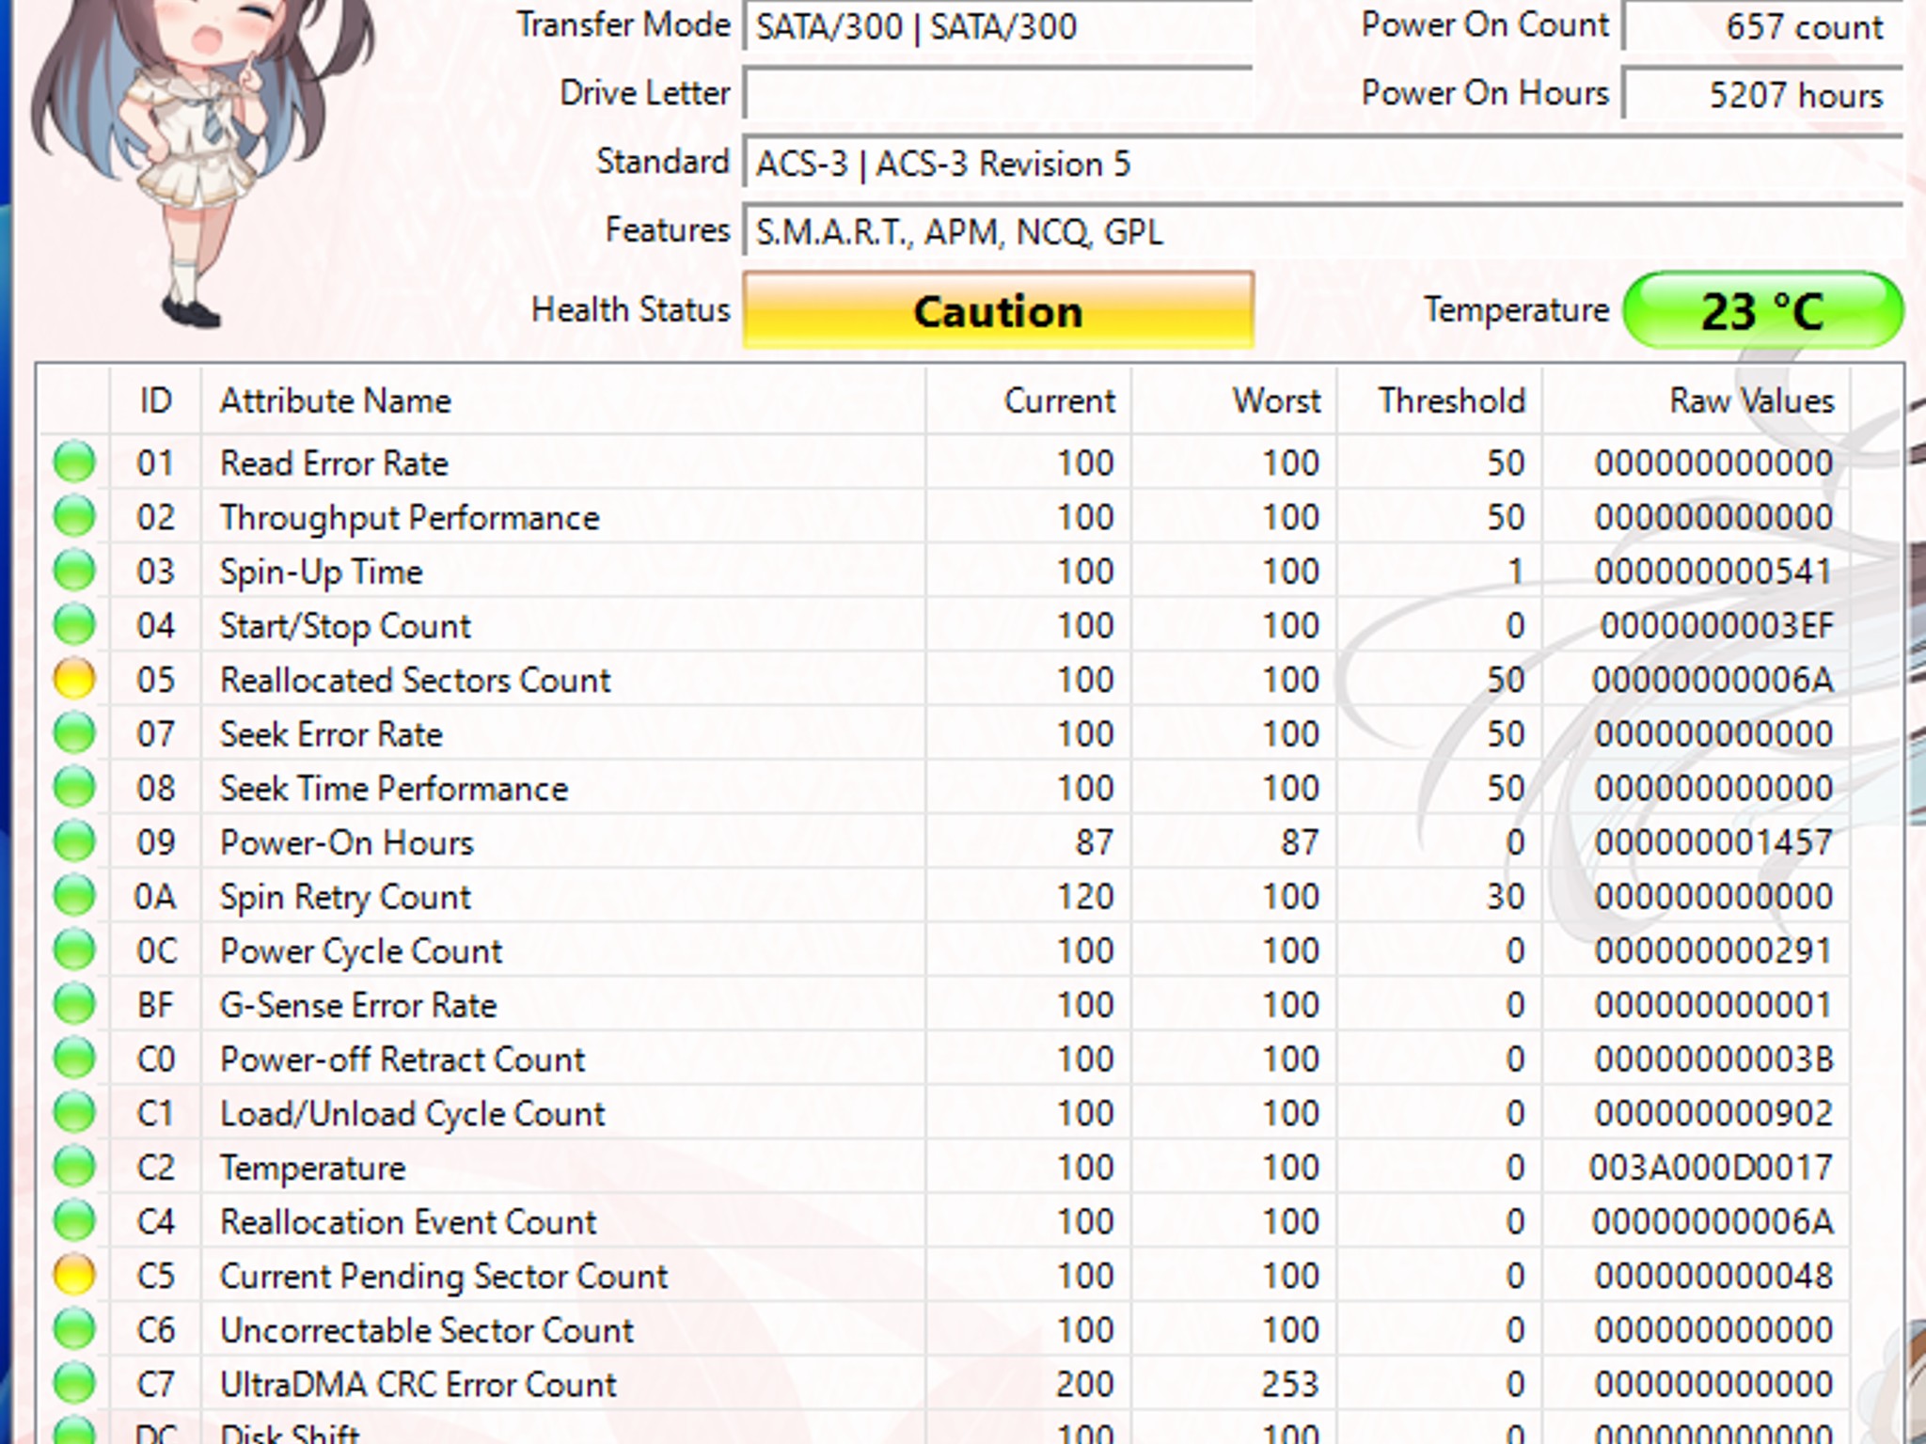
Task: Select the Reallocated Sectors Count attribute name
Action: tap(415, 680)
